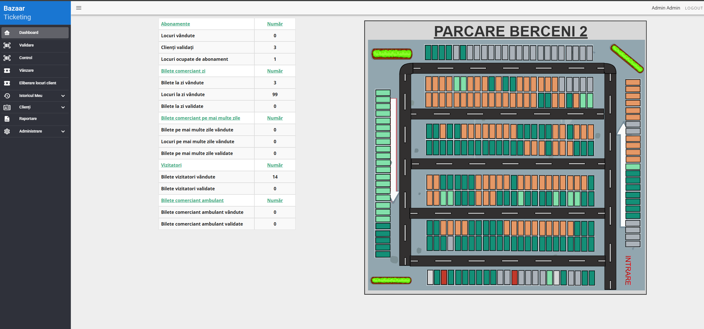Expand the Administrare chevron
This screenshot has height=329, width=704.
coord(63,131)
